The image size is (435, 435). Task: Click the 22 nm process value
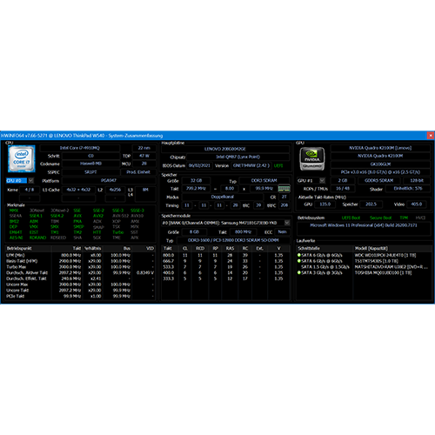pos(144,148)
